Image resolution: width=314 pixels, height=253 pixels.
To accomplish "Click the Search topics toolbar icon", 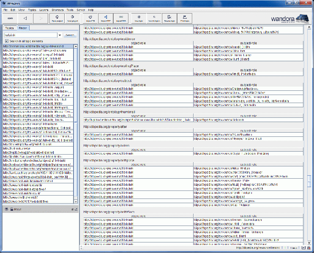I will pos(154,18).
